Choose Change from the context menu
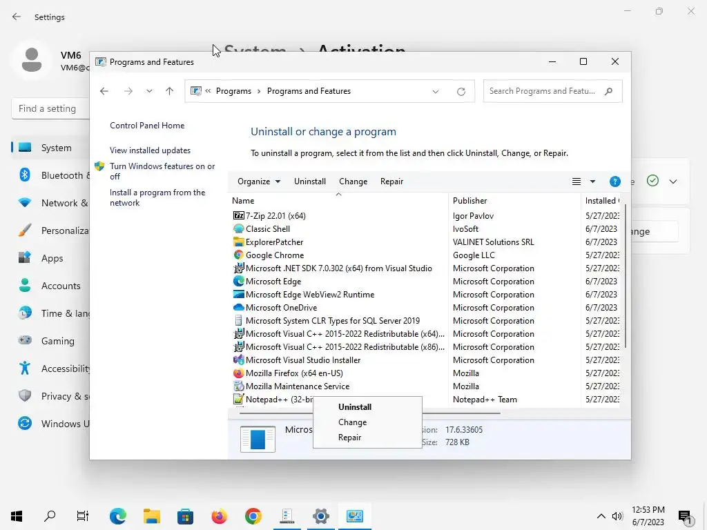Viewport: 707px width, 530px height. point(352,422)
